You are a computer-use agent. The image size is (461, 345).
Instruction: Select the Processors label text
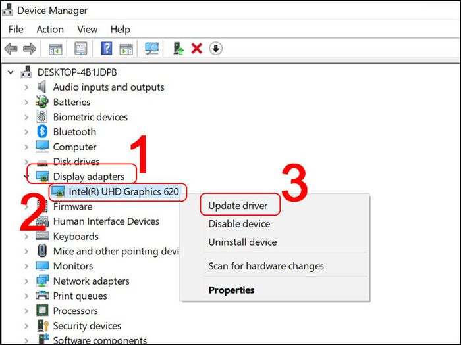click(x=76, y=311)
